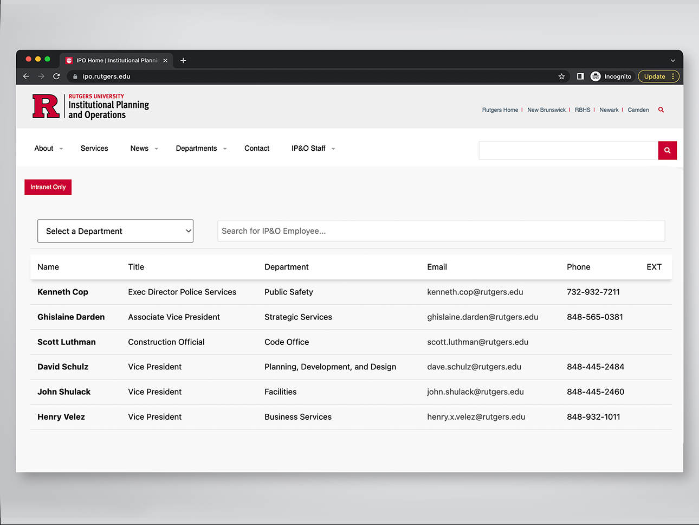Expand the IP&O Staff dropdown
The image size is (699, 525).
click(x=333, y=148)
